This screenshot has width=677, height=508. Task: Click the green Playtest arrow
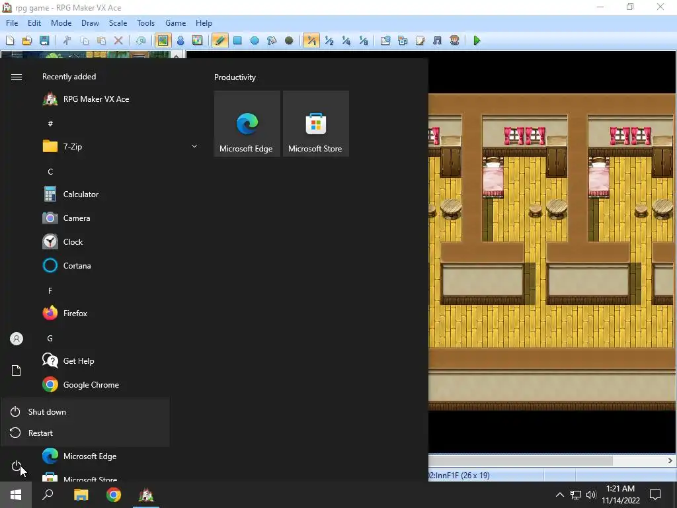point(477,40)
